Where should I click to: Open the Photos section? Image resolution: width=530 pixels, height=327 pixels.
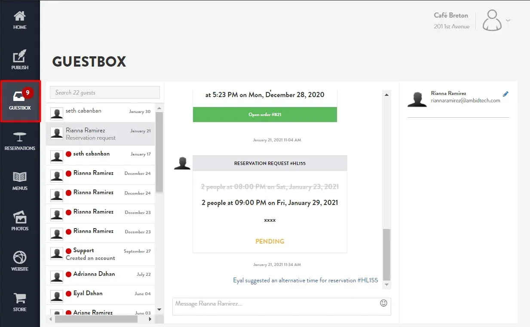[20, 222]
